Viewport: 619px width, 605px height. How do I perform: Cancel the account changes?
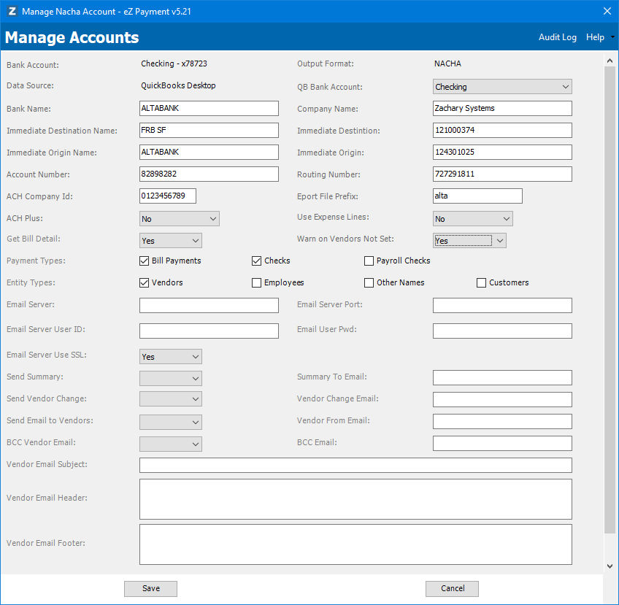(452, 588)
